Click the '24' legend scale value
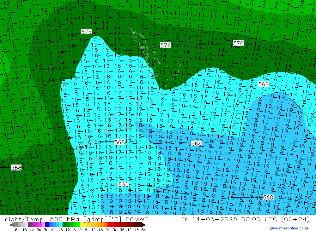 click(x=108, y=230)
